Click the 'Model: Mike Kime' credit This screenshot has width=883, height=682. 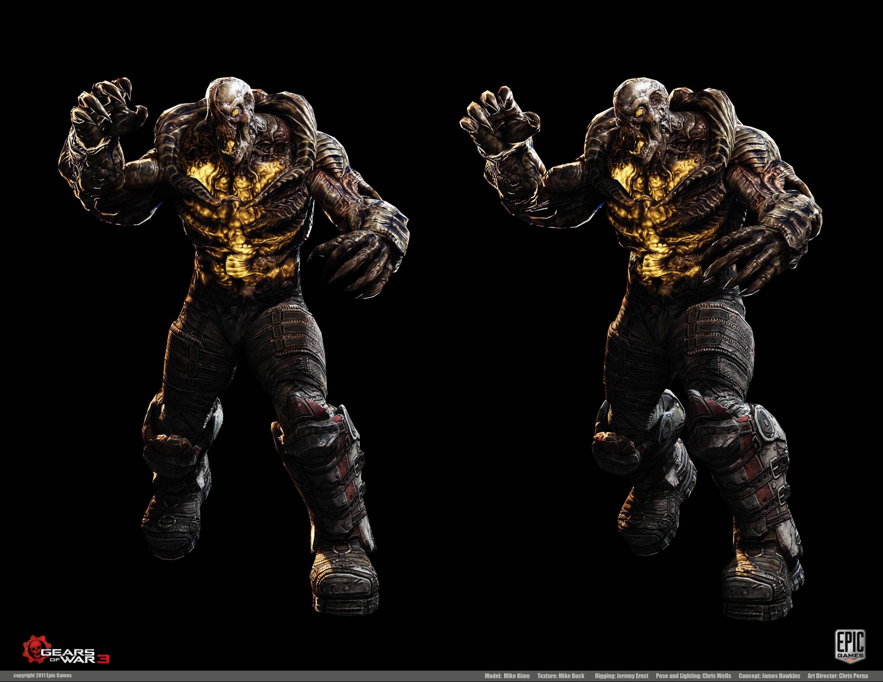point(507,676)
